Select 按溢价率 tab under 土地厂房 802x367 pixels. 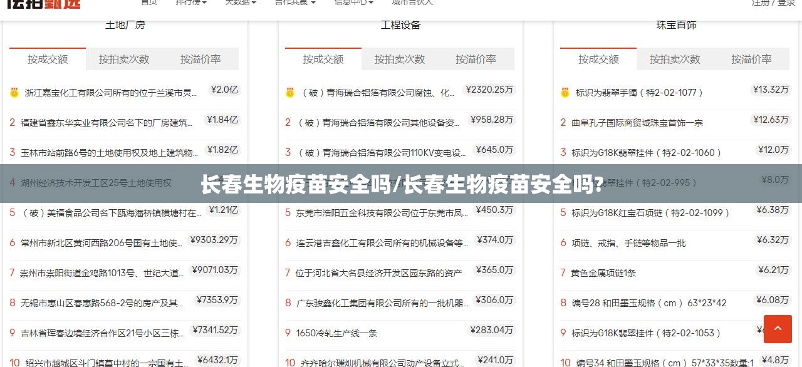pos(200,59)
